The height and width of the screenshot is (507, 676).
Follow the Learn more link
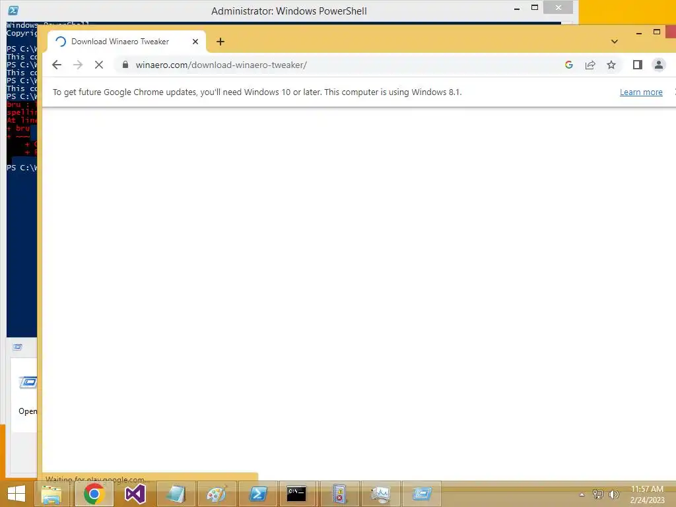pos(640,92)
